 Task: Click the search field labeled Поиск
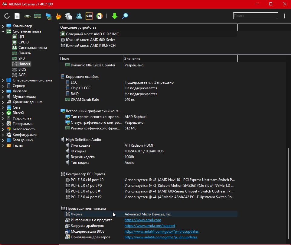(256, 16)
